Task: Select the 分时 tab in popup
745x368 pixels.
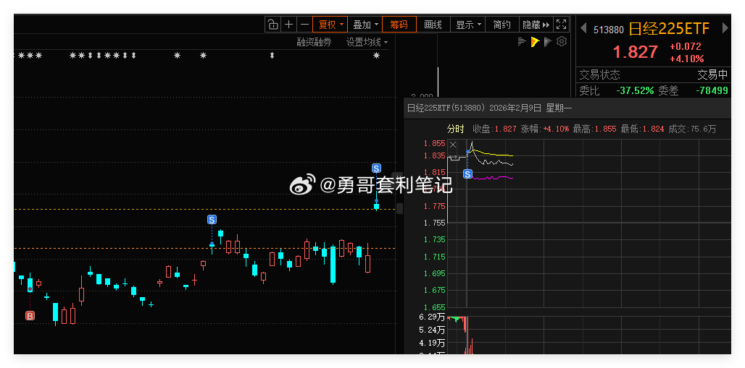Action: [x=456, y=129]
